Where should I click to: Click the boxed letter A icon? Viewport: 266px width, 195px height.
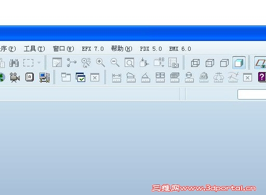coord(30,77)
